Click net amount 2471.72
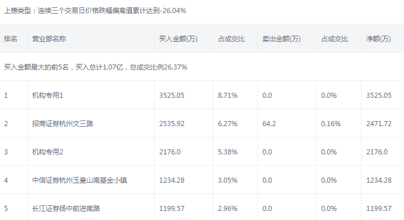 [x=379, y=124]
